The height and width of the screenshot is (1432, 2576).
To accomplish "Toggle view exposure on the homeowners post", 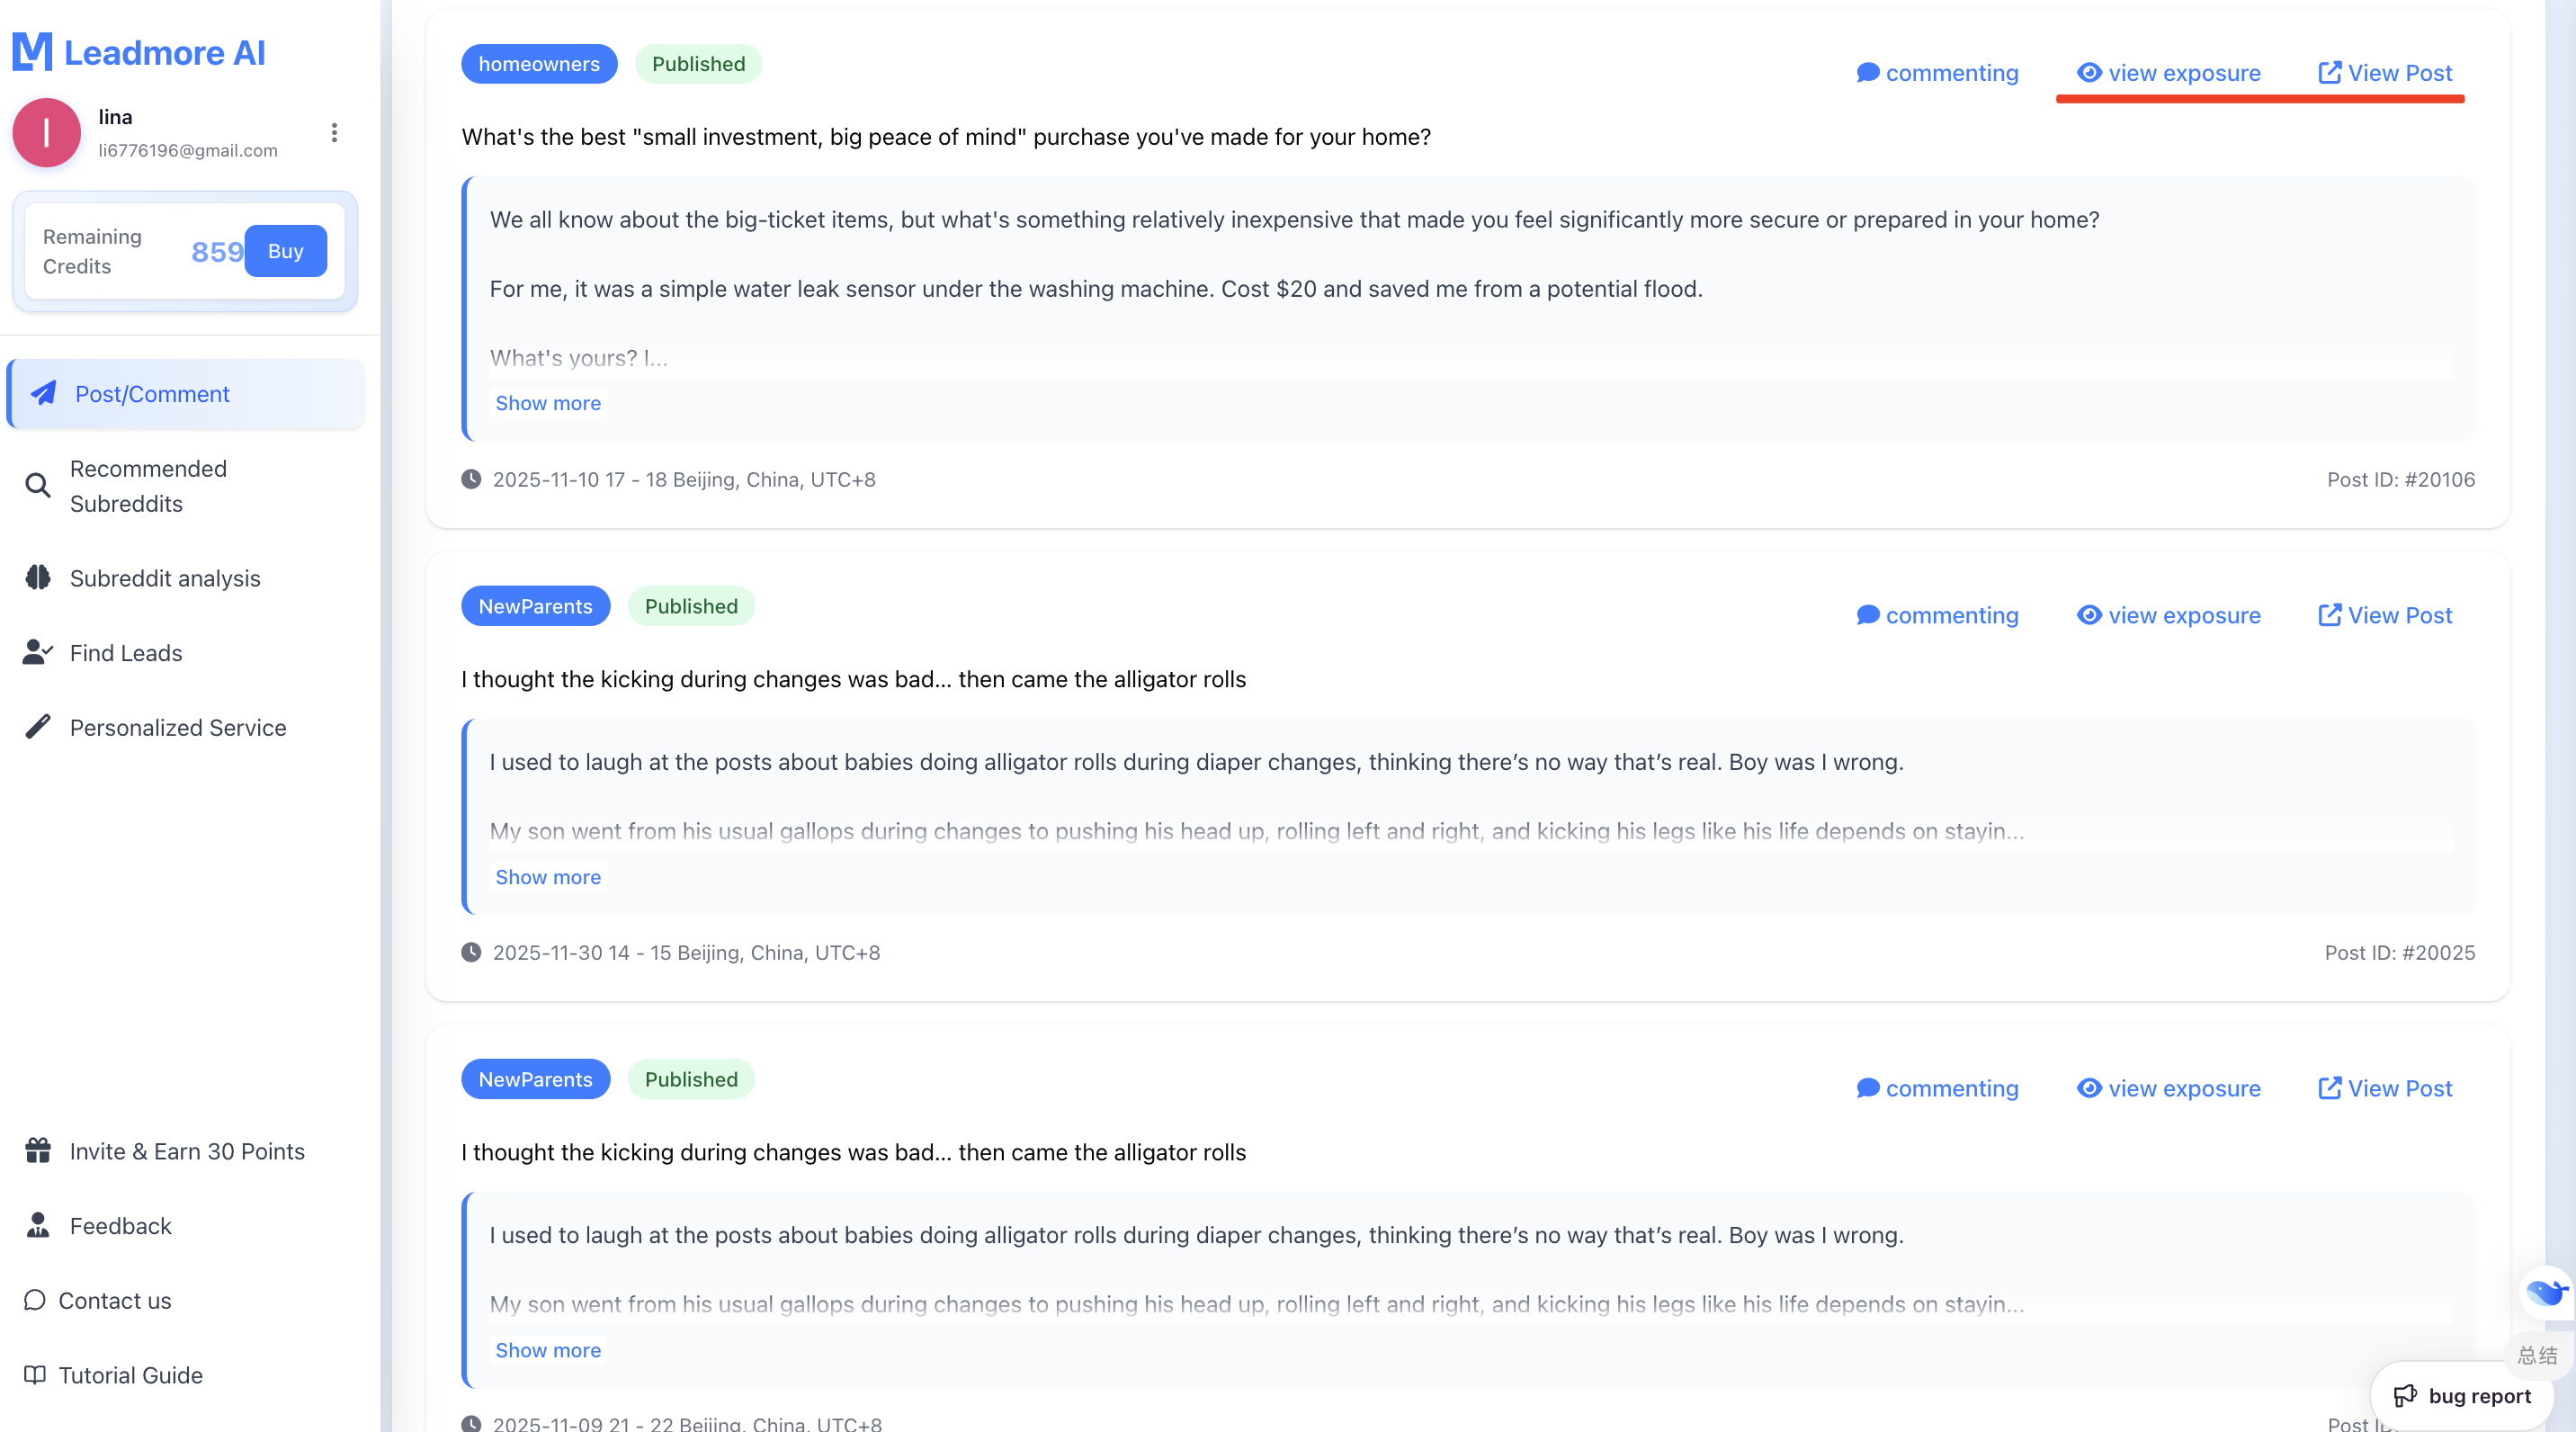I will 2168,73.
